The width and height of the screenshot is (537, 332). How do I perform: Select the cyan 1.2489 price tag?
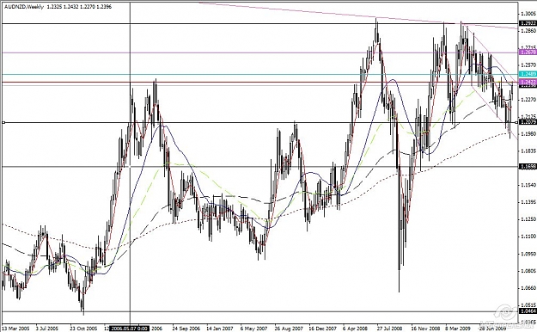pos(528,74)
